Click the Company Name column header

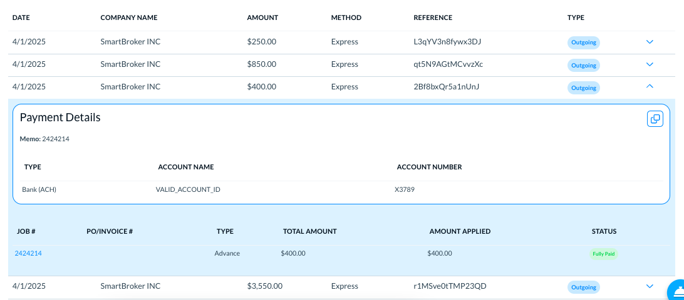click(129, 17)
